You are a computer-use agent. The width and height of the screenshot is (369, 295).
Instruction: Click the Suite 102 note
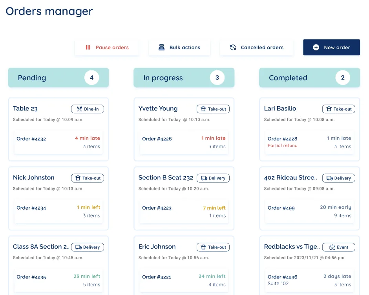tap(278, 284)
